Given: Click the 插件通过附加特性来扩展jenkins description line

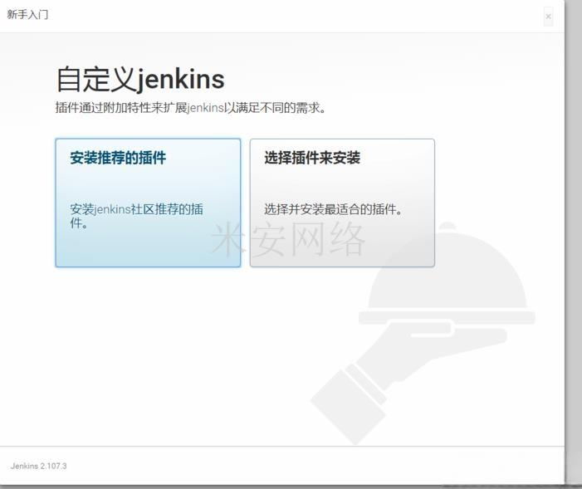Looking at the screenshot, I should [x=191, y=108].
